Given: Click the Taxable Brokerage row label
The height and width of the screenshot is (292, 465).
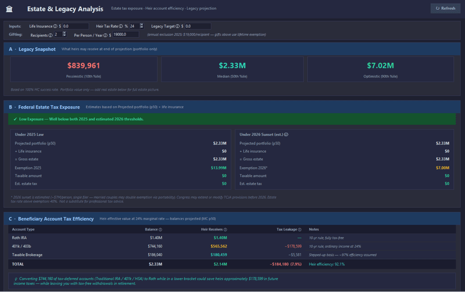Looking at the screenshot, I should (x=27, y=255).
